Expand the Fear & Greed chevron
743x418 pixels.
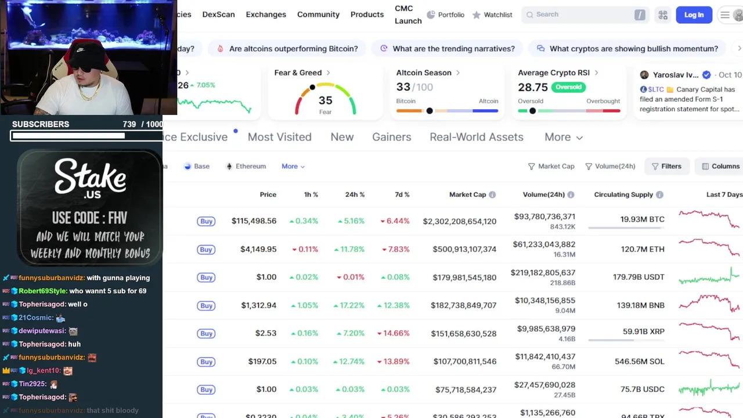[329, 73]
